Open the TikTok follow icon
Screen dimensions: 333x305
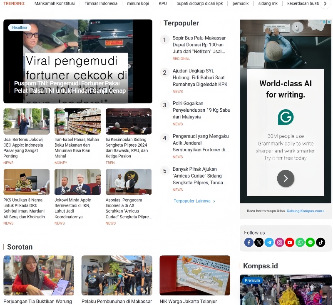pyautogui.click(x=321, y=242)
